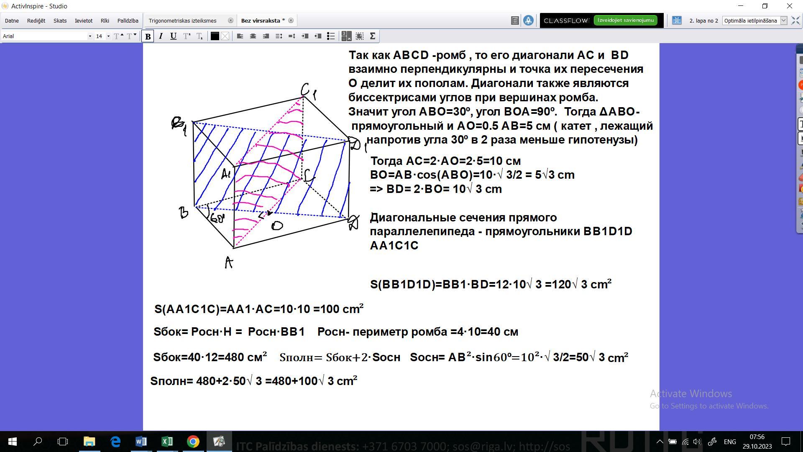Click the full screen arrows icon
803x452 pixels.
(x=795, y=21)
